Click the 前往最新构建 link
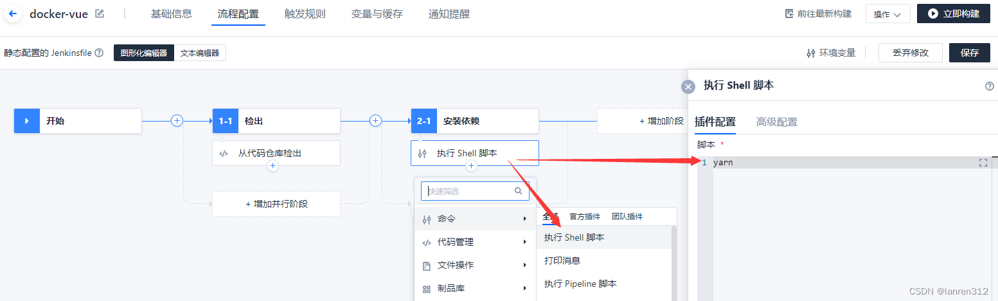Viewport: 998px width, 301px height. click(x=824, y=14)
